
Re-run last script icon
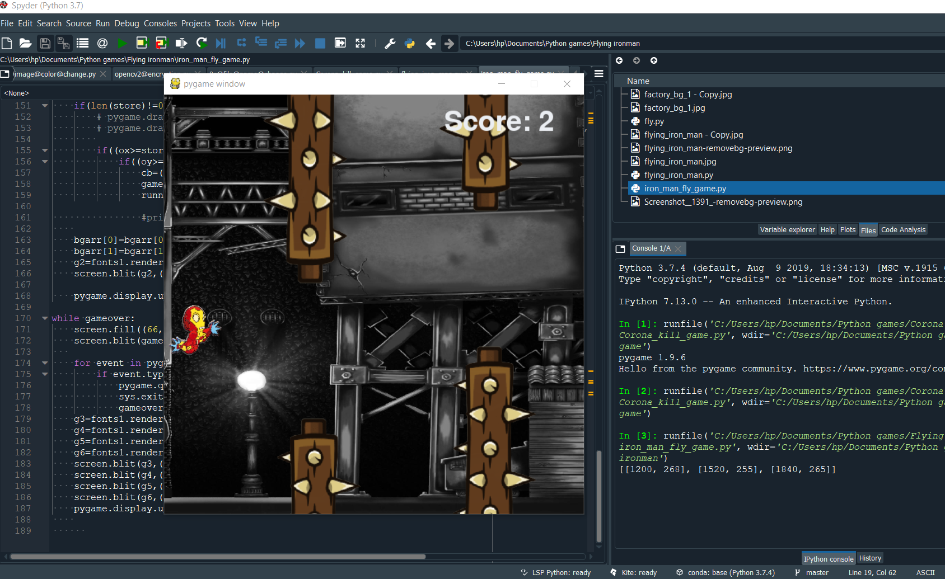202,43
